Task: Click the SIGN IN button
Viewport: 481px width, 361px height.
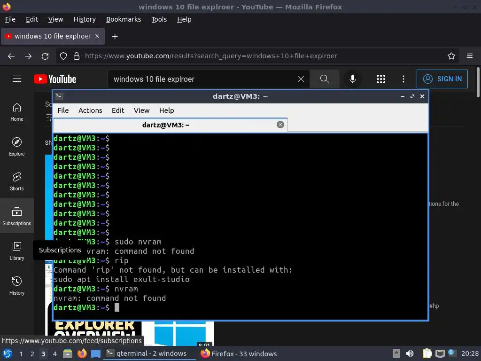Action: pyautogui.click(x=442, y=79)
